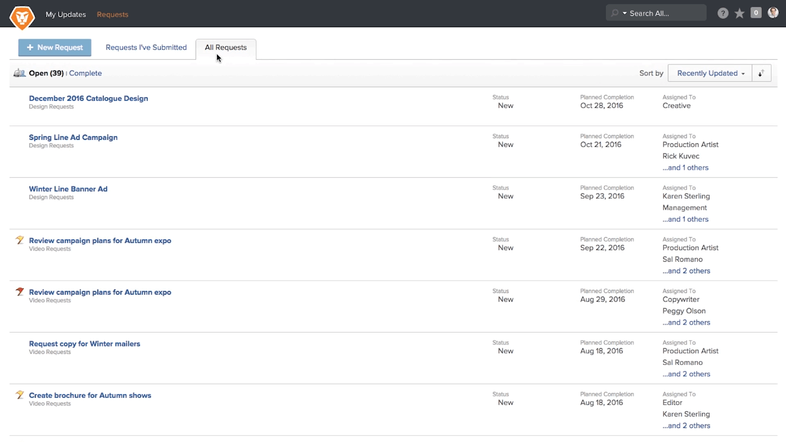This screenshot has height=442, width=786.
Task: Show Complete requests
Action: point(85,73)
